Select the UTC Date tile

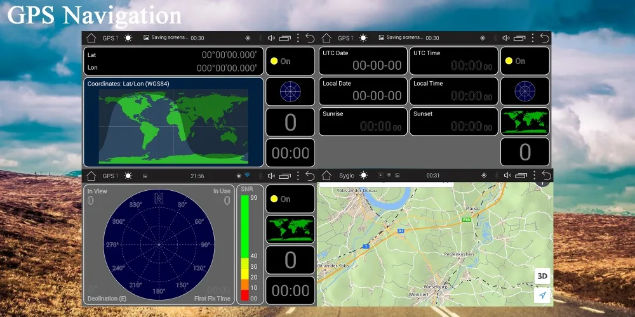point(363,61)
